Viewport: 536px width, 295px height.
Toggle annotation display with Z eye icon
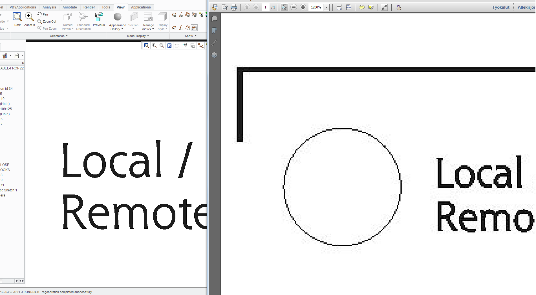tap(201, 14)
